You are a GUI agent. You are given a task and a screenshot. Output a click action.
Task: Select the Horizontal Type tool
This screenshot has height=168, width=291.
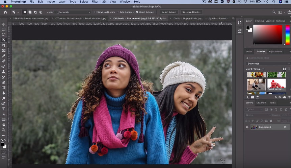pos(4,109)
